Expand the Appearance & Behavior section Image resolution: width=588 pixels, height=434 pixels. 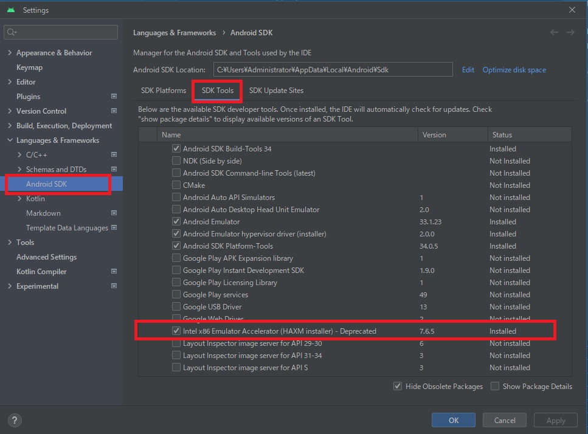tap(10, 53)
